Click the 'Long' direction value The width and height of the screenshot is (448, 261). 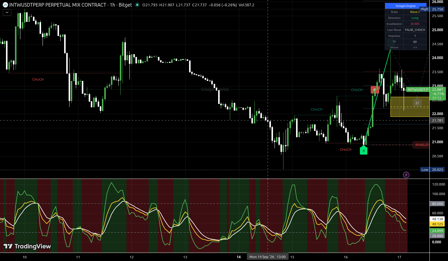415,18
